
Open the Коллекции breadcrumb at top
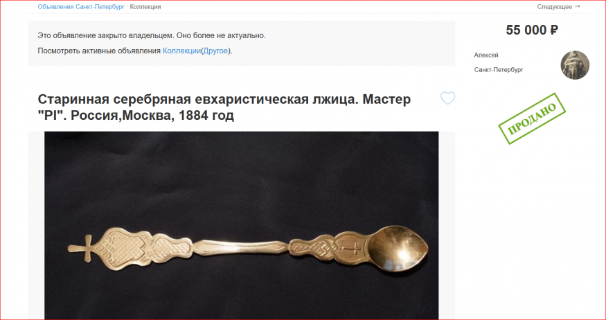145,6
